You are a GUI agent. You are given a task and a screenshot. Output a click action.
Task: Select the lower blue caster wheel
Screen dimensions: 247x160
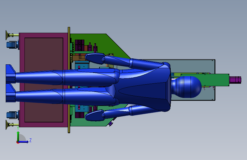tap(11, 115)
